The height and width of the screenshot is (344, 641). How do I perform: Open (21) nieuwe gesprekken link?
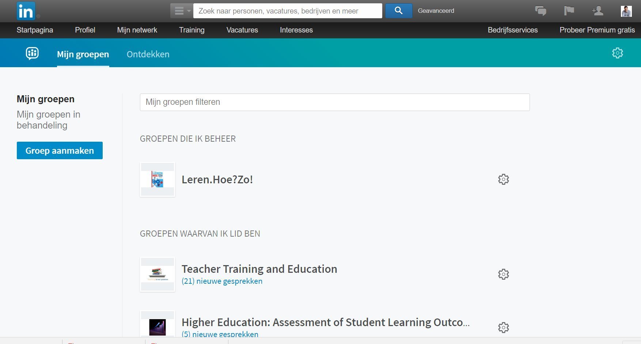tap(222, 281)
